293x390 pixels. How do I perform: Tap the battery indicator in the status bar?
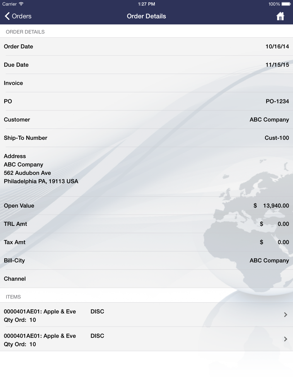(x=286, y=4)
